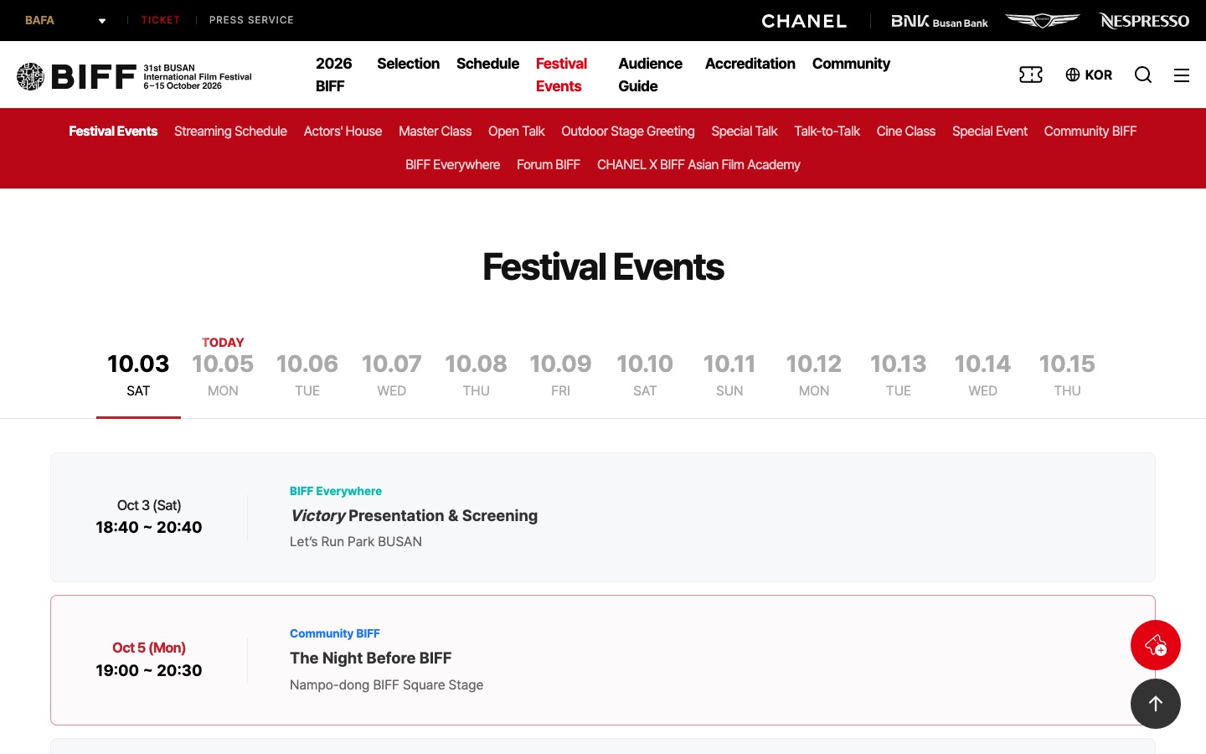Screen dimensions: 1206x754
Task: Go to Special Talk submenu
Action: point(745,132)
